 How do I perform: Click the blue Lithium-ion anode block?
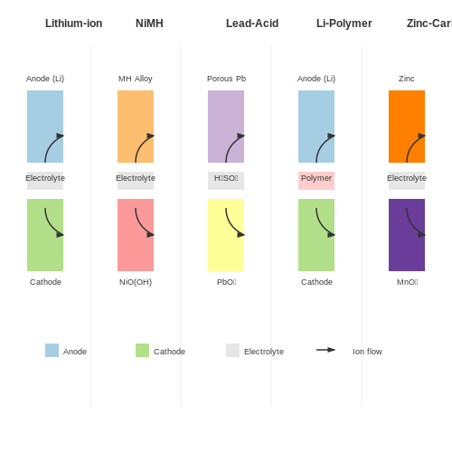coord(45,127)
